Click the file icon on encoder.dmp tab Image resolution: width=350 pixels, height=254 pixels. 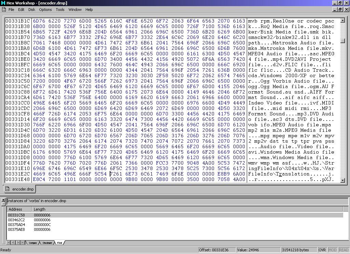point(8,189)
